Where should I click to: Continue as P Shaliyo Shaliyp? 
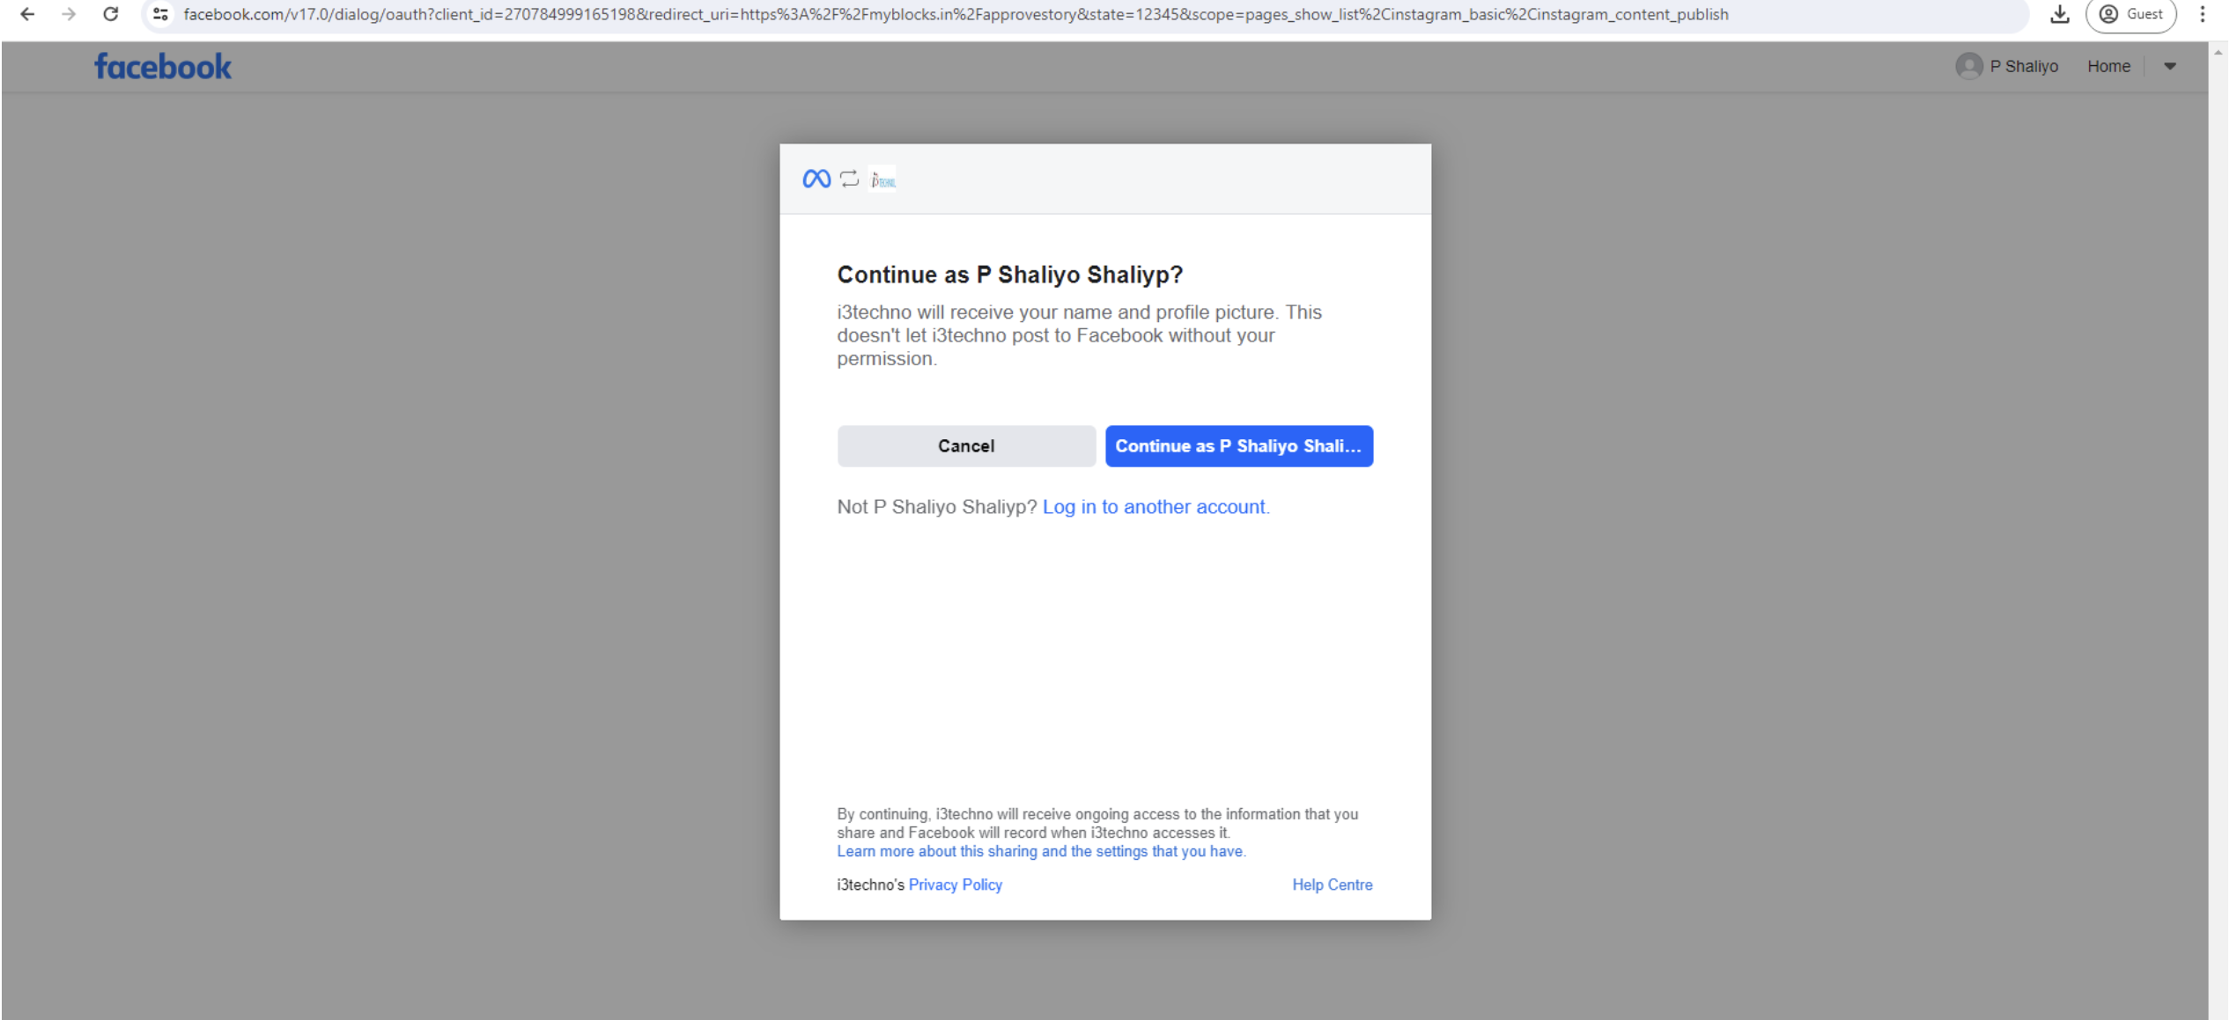point(1238,446)
